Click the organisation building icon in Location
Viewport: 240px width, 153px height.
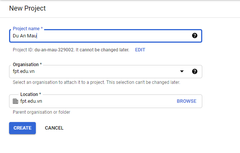click(x=15, y=101)
